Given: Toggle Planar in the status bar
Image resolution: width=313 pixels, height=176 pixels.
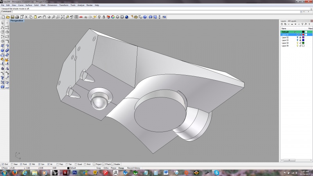Looking at the screenshot, I should (113, 168).
